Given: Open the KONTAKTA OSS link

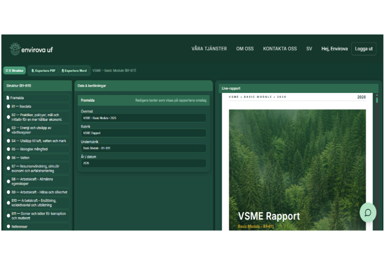Looking at the screenshot, I should [x=280, y=49].
